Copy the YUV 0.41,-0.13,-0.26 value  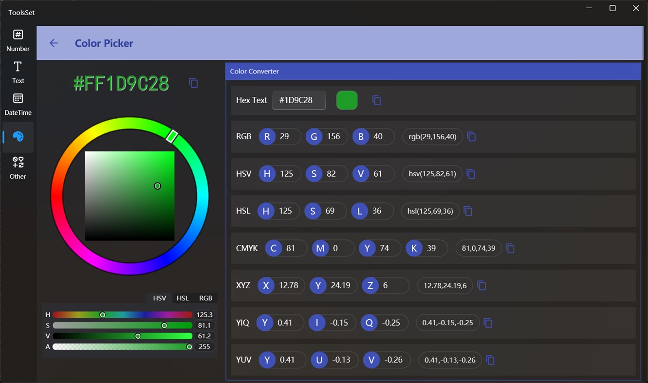(491, 360)
